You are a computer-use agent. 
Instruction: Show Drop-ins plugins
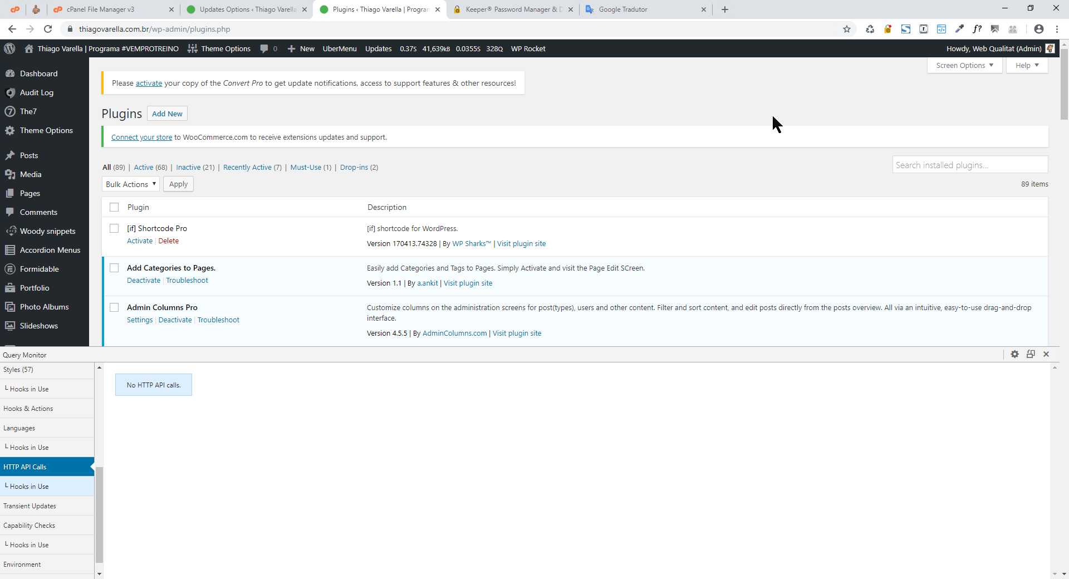(x=359, y=168)
